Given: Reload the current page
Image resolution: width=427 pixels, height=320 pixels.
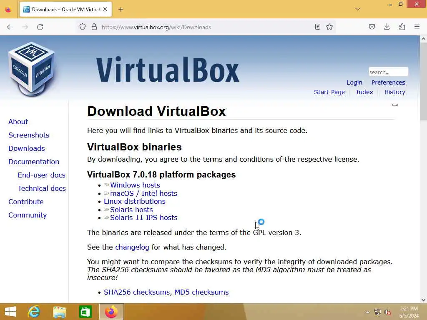Looking at the screenshot, I should pos(40,27).
